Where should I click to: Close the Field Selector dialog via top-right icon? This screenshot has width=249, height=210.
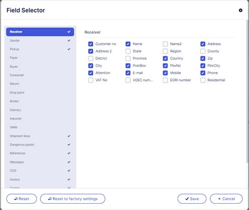(241, 11)
